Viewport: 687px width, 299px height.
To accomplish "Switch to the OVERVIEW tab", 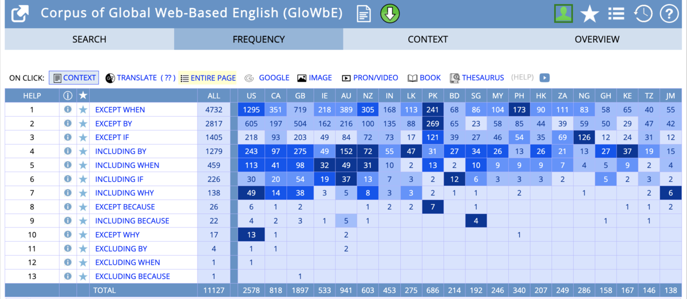I will click(597, 39).
